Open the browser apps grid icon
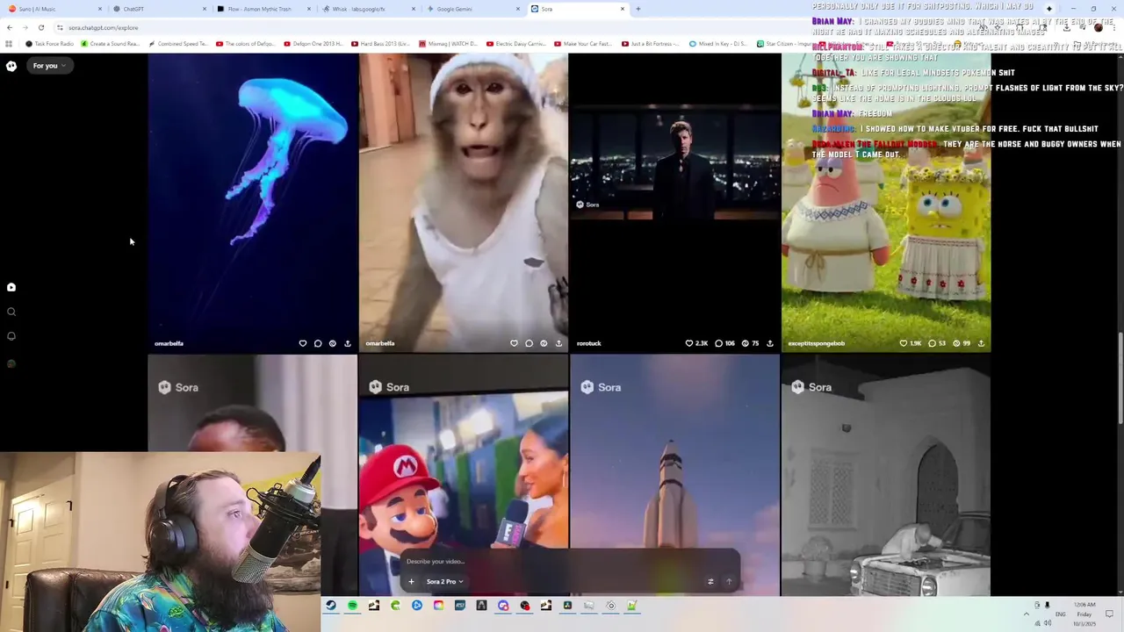Image resolution: width=1124 pixels, height=632 pixels. pos(9,43)
